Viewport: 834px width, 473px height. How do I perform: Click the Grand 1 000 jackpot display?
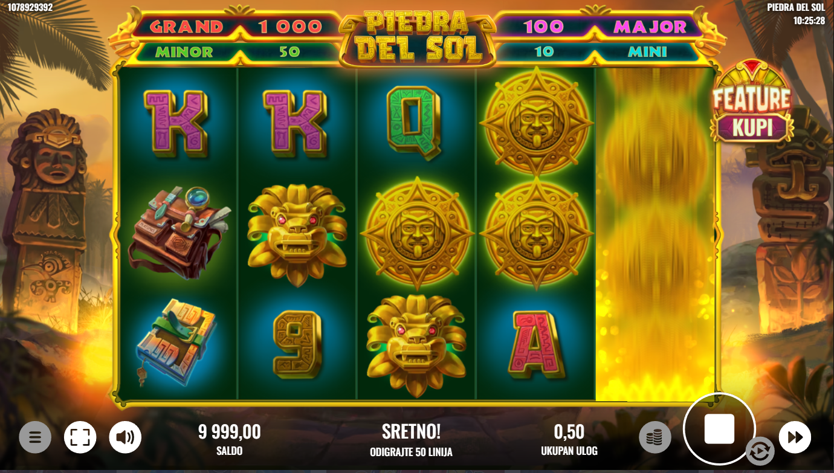click(x=236, y=27)
